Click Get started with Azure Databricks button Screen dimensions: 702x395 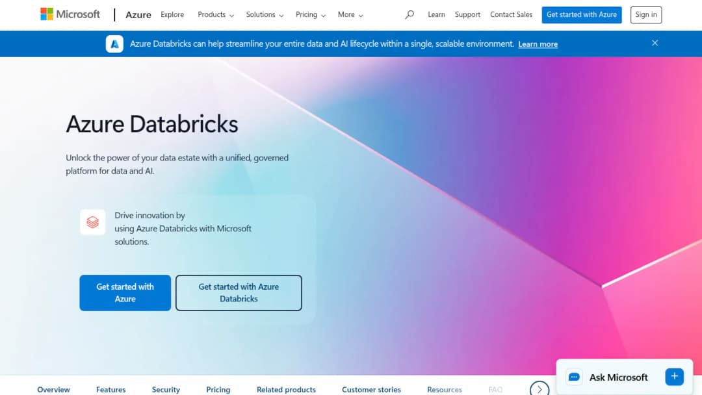[x=239, y=292]
